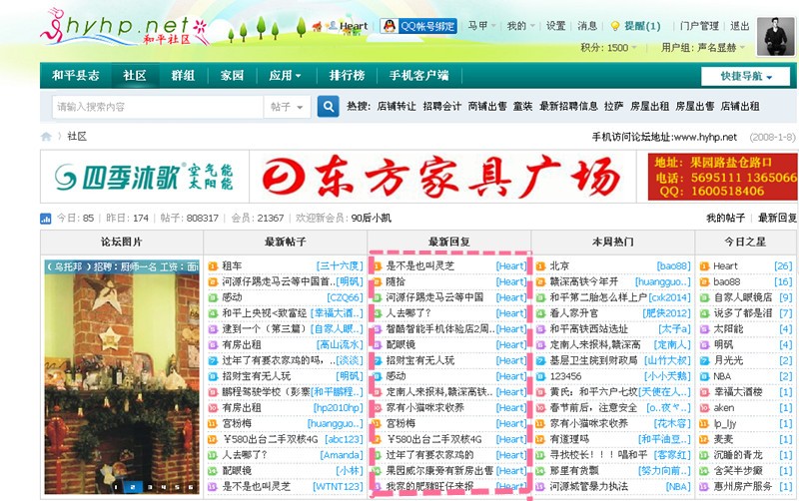The height and width of the screenshot is (501, 799).
Task: Click 门户管理 link
Action: tap(699, 26)
